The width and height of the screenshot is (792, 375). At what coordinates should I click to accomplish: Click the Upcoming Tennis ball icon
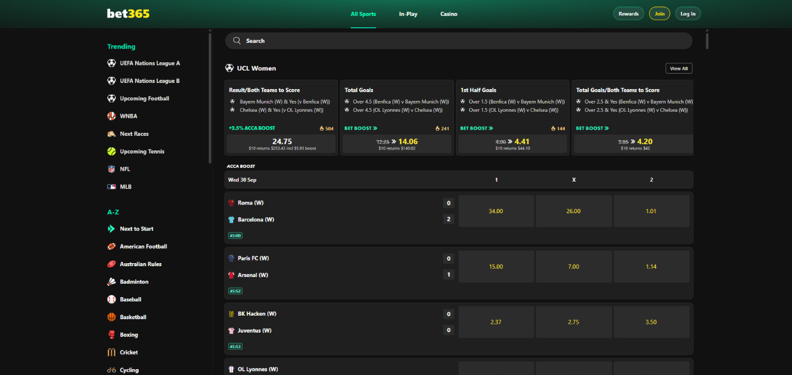(111, 151)
